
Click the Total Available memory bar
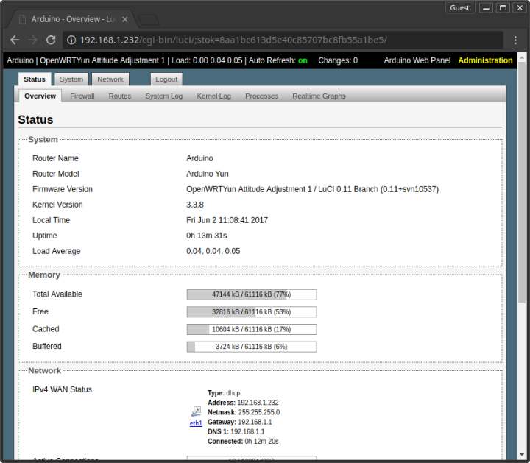pos(252,294)
